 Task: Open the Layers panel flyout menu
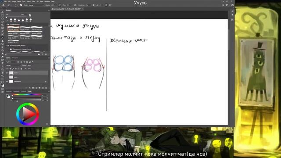(x=49, y=58)
